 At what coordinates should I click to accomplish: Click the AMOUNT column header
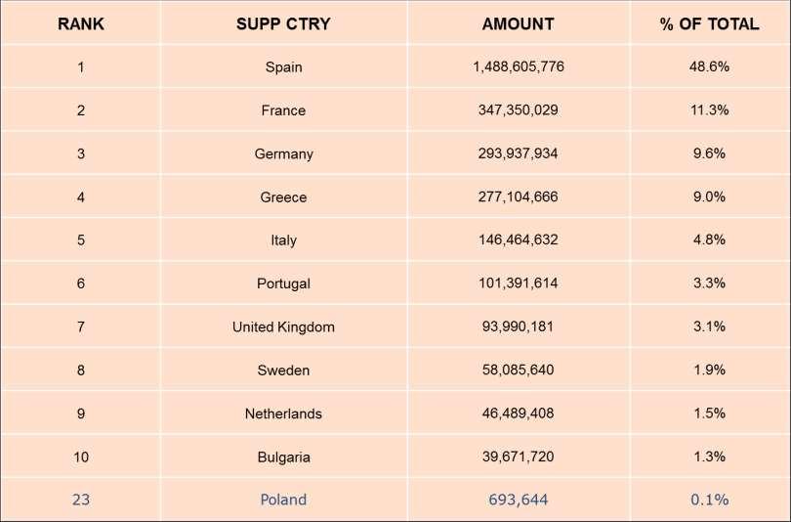pos(519,23)
